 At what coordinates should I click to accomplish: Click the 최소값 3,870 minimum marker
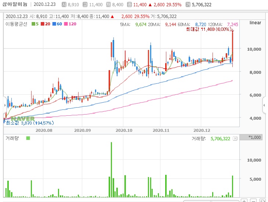point(30,123)
